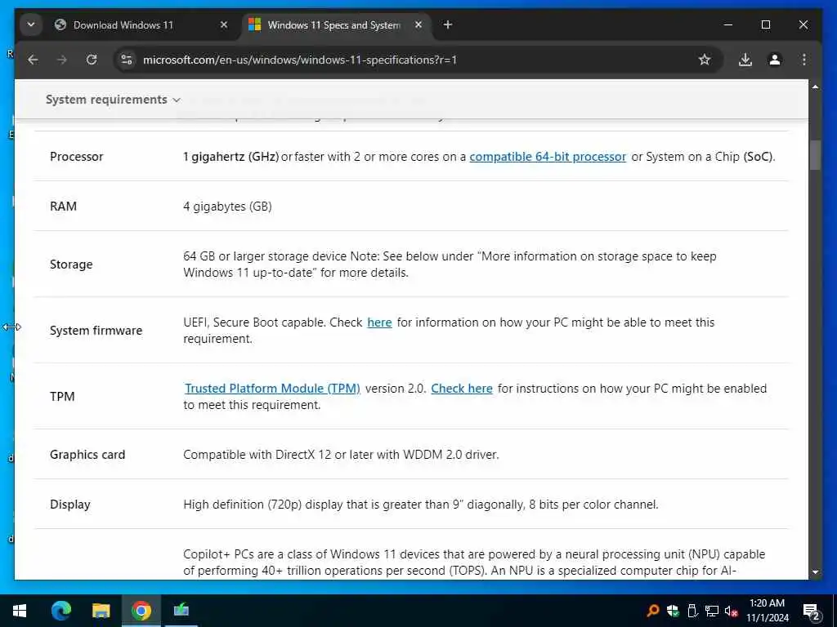The width and height of the screenshot is (837, 627).
Task: Open Windows Security shield tray icon
Action: [673, 611]
